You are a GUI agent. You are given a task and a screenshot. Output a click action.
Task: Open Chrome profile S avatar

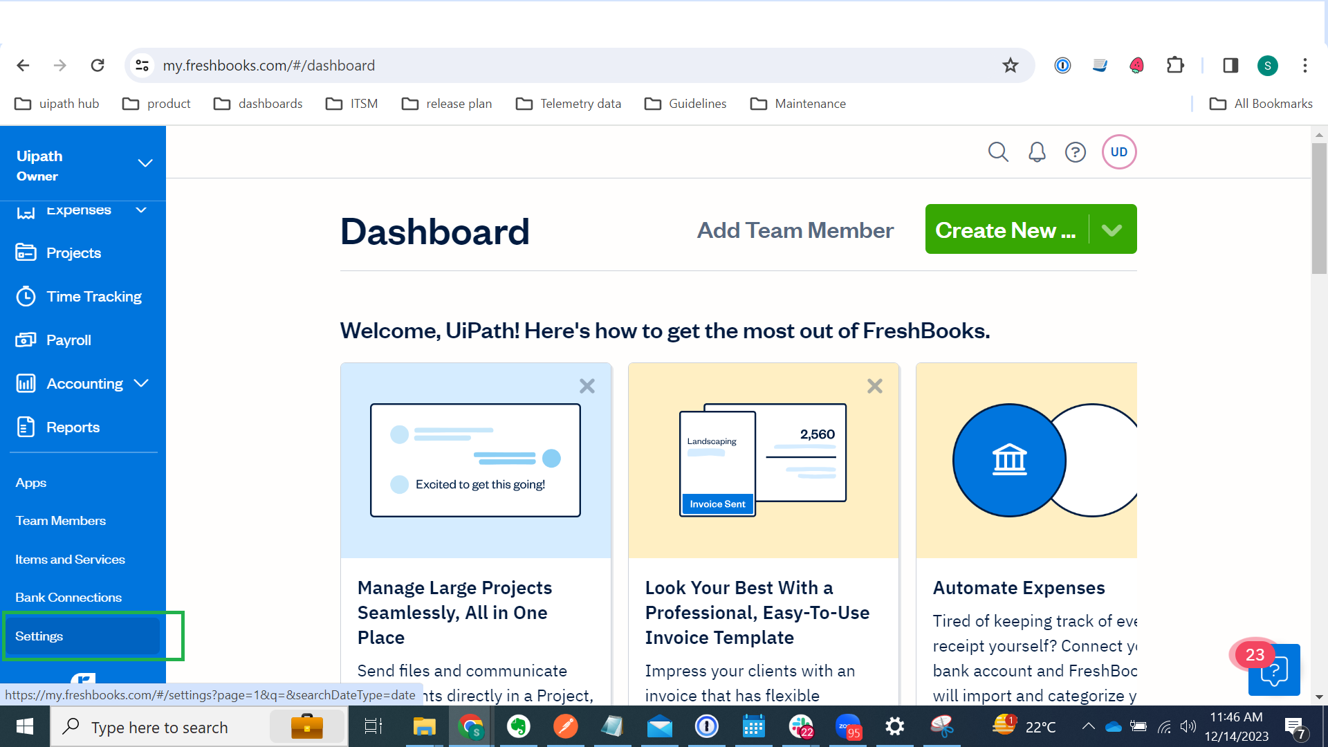(1267, 66)
